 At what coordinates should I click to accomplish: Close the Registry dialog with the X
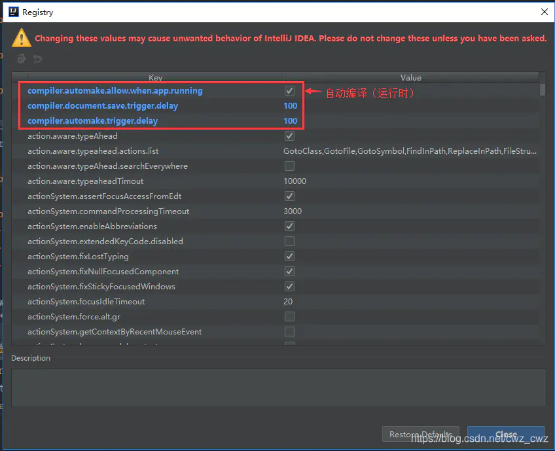(x=545, y=12)
